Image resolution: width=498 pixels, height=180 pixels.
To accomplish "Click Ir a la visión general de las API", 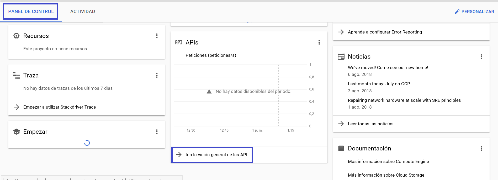I will coord(216,155).
